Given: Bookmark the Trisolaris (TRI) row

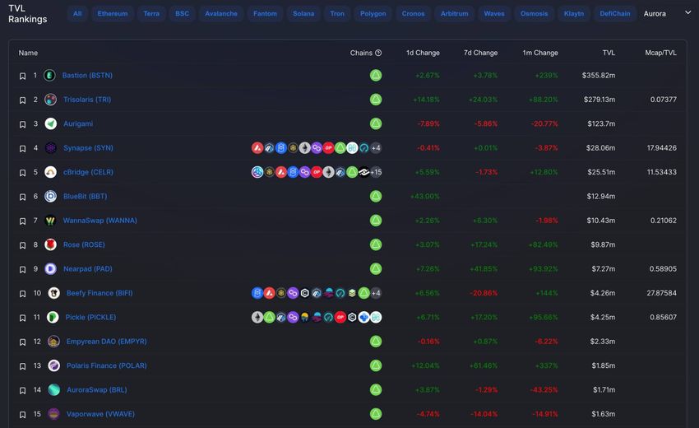Looking at the screenshot, I should pos(22,100).
